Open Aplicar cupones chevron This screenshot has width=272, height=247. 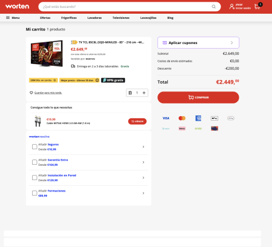click(x=232, y=43)
